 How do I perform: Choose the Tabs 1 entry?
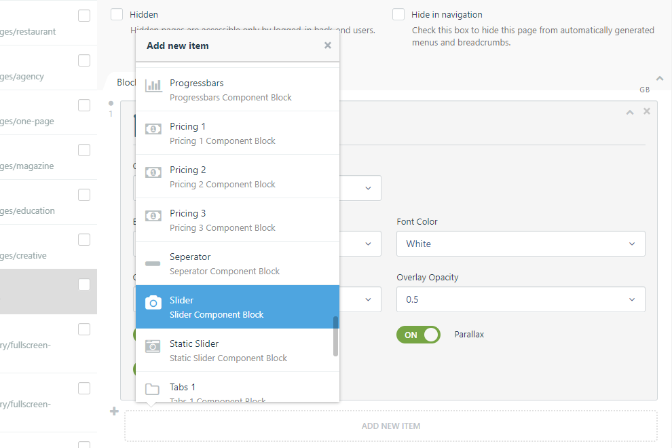click(x=238, y=387)
